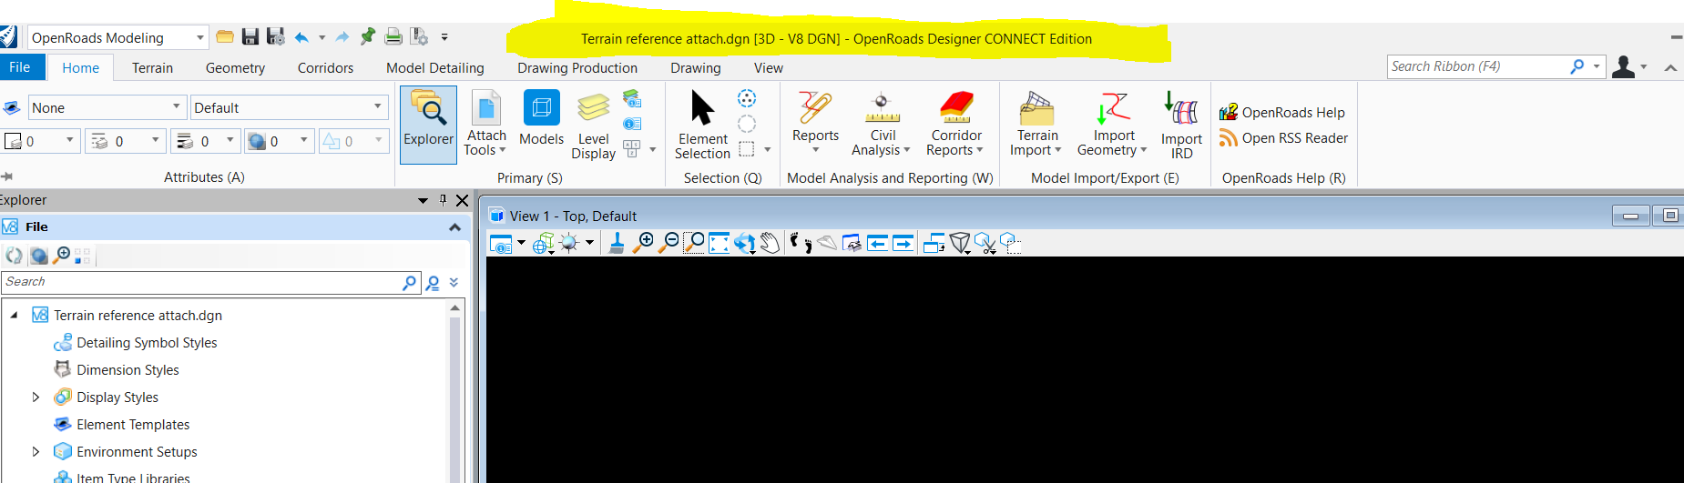1684x483 pixels.
Task: Open RSS Reader
Action: click(1283, 138)
